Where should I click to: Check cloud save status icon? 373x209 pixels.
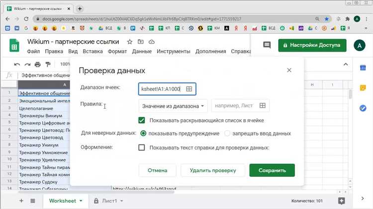coord(152,42)
